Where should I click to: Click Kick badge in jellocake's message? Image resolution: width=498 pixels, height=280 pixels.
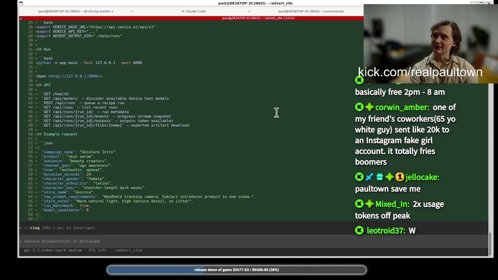[359, 177]
